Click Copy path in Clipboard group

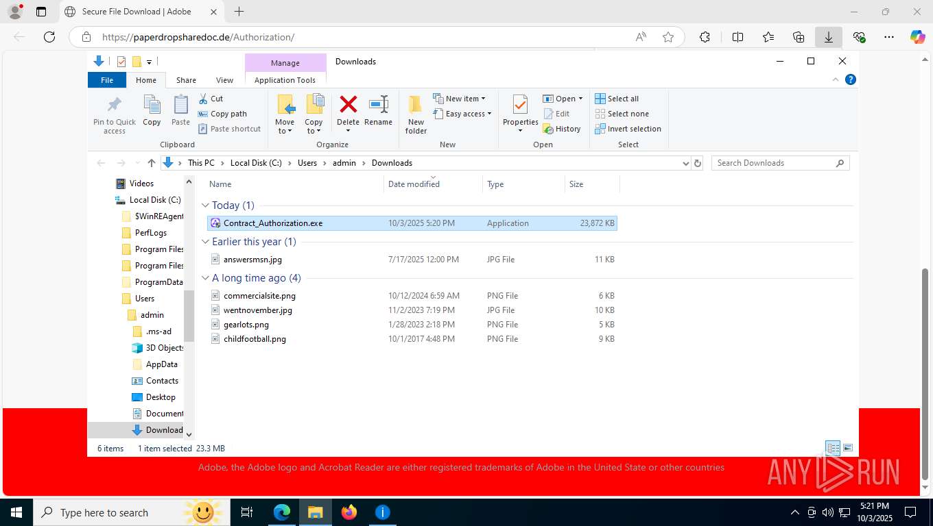point(222,114)
